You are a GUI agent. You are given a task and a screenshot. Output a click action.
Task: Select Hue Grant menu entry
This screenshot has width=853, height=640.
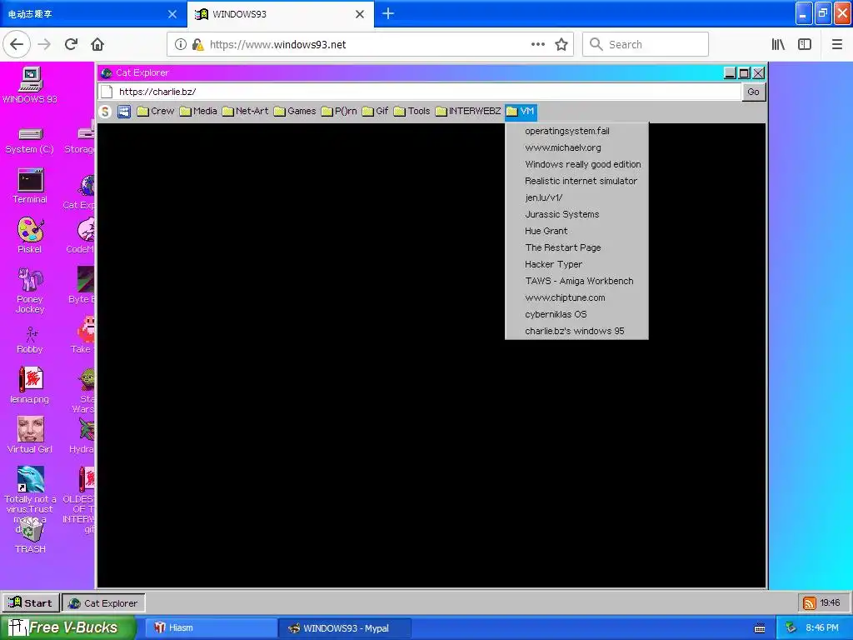click(x=576, y=232)
